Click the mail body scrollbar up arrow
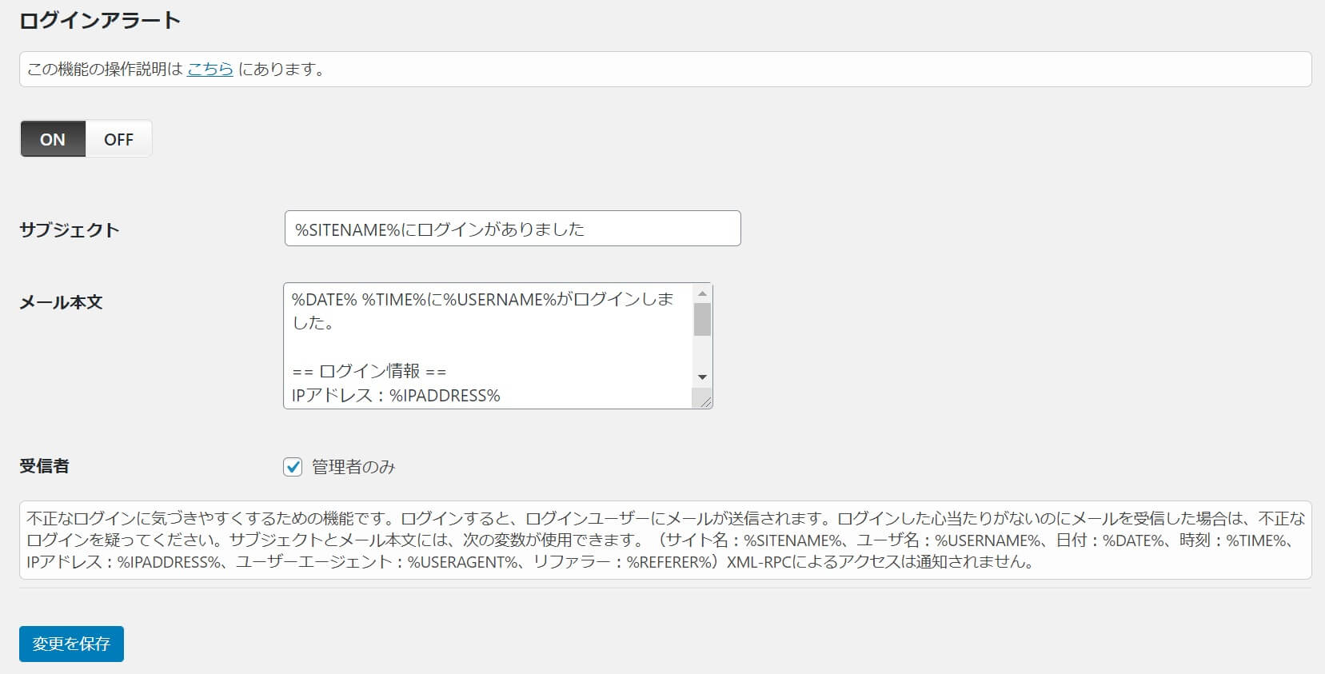 pyautogui.click(x=702, y=293)
